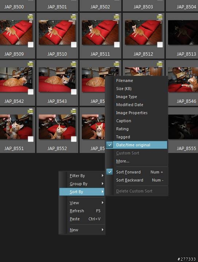
Task: Click the JAP_8502 filename label
Action: coord(100,7)
